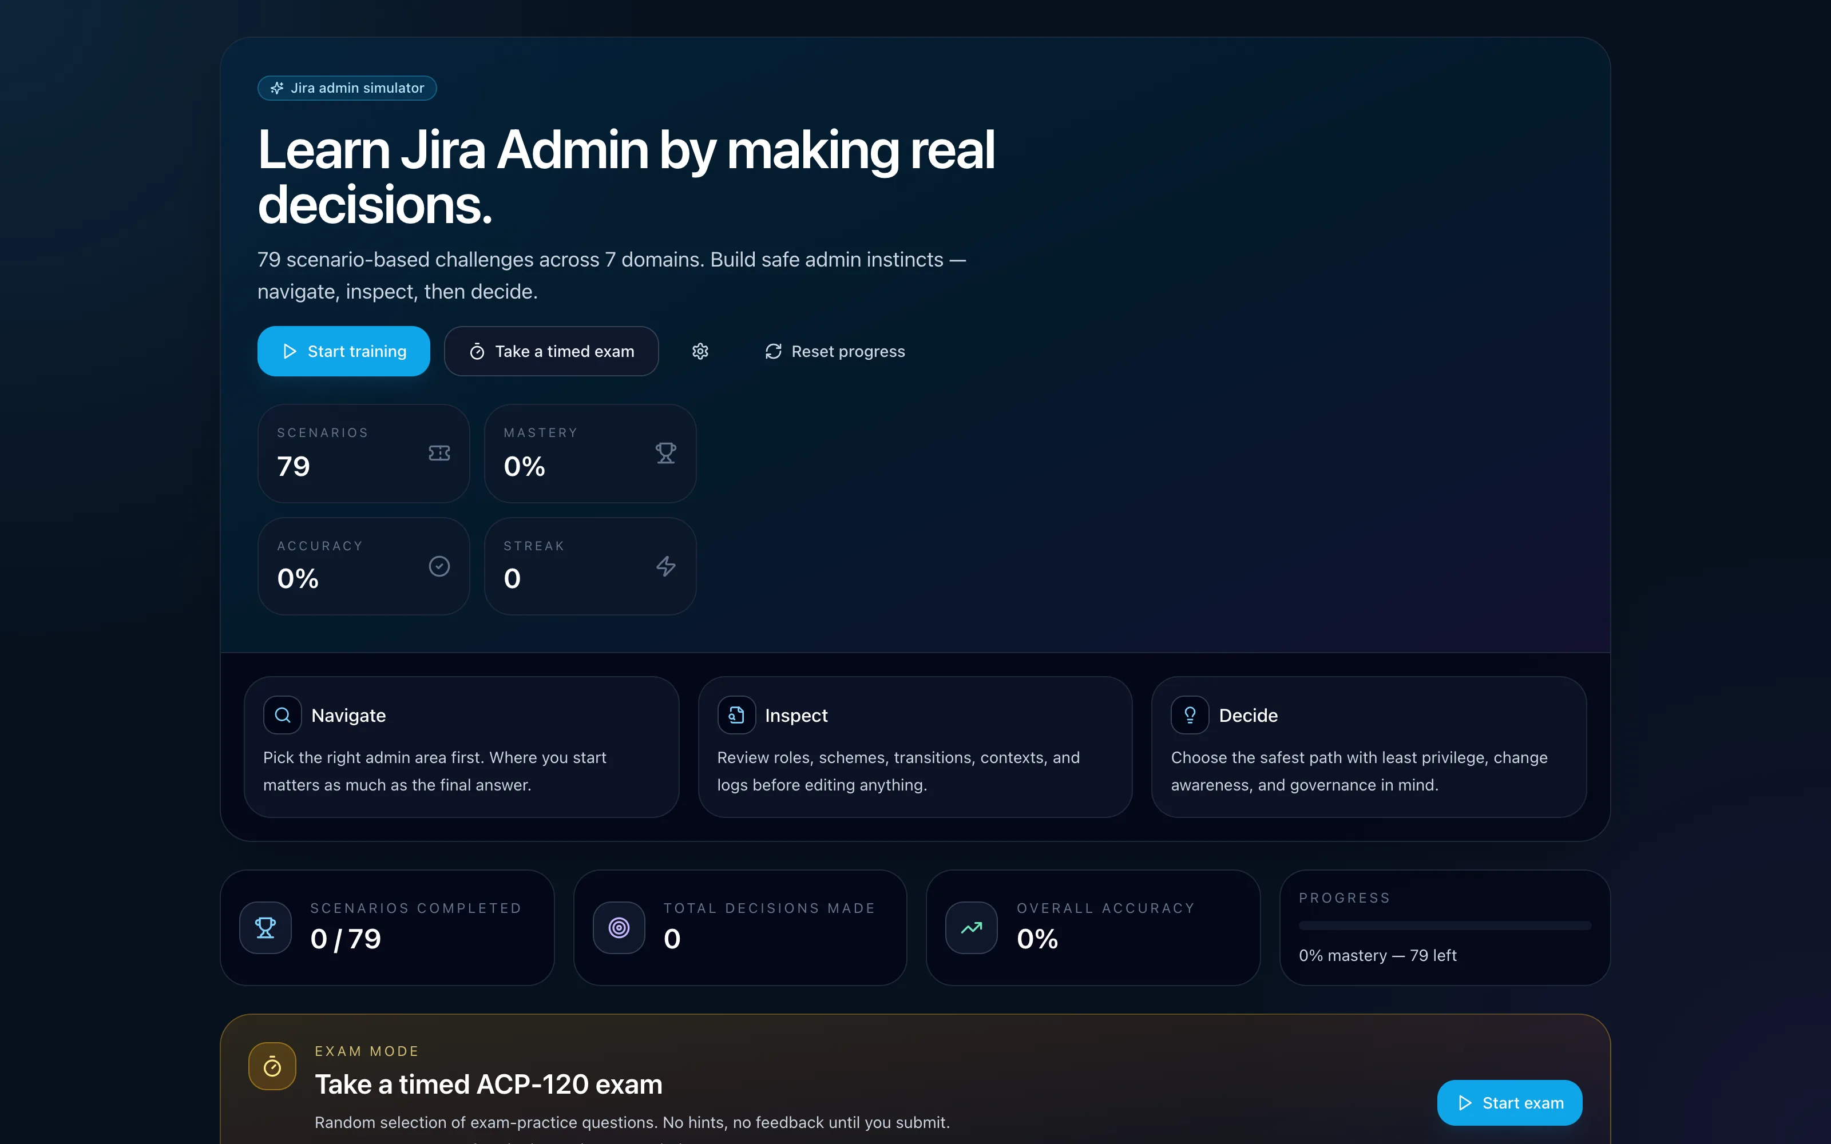Click the 'MASTERY' card label

(x=541, y=433)
